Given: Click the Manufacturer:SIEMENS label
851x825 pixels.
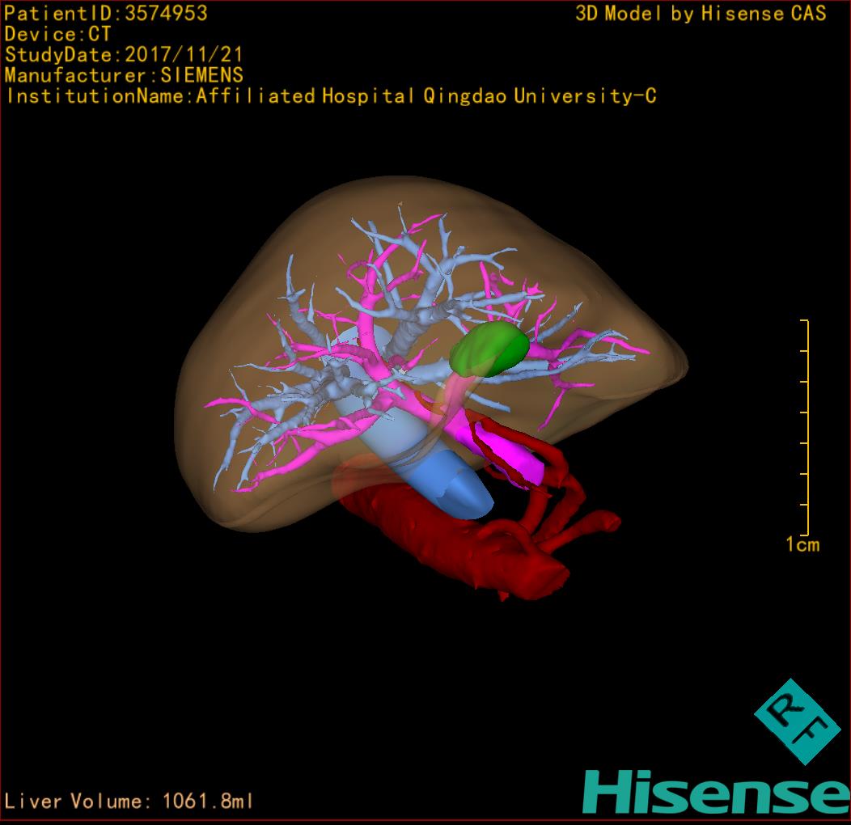Looking at the screenshot, I should click(x=123, y=76).
